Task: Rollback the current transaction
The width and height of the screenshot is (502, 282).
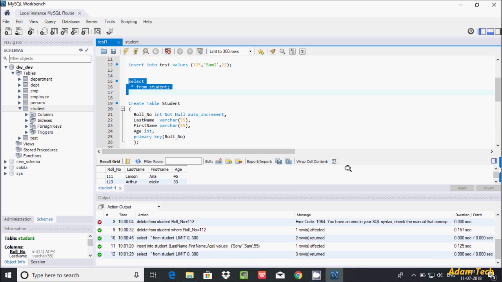Action: pyautogui.click(x=190, y=51)
